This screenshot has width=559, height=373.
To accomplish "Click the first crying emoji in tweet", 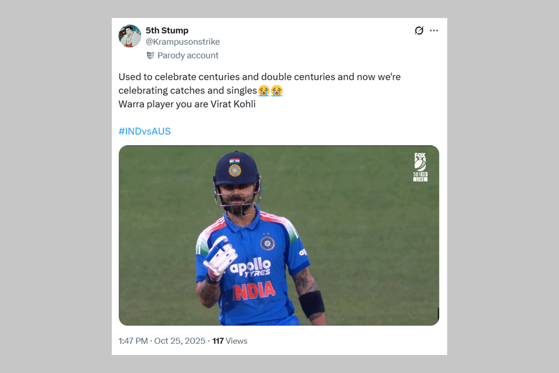I will click(x=264, y=91).
